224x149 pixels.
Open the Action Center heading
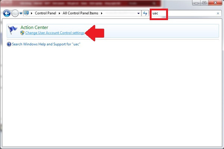point(34,27)
